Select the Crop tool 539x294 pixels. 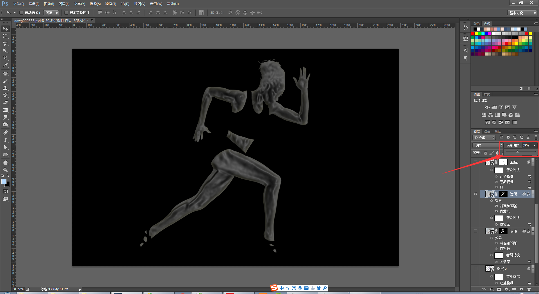[5, 58]
